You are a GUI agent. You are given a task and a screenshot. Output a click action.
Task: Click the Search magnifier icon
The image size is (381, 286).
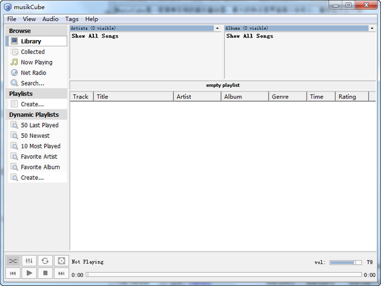pos(15,83)
